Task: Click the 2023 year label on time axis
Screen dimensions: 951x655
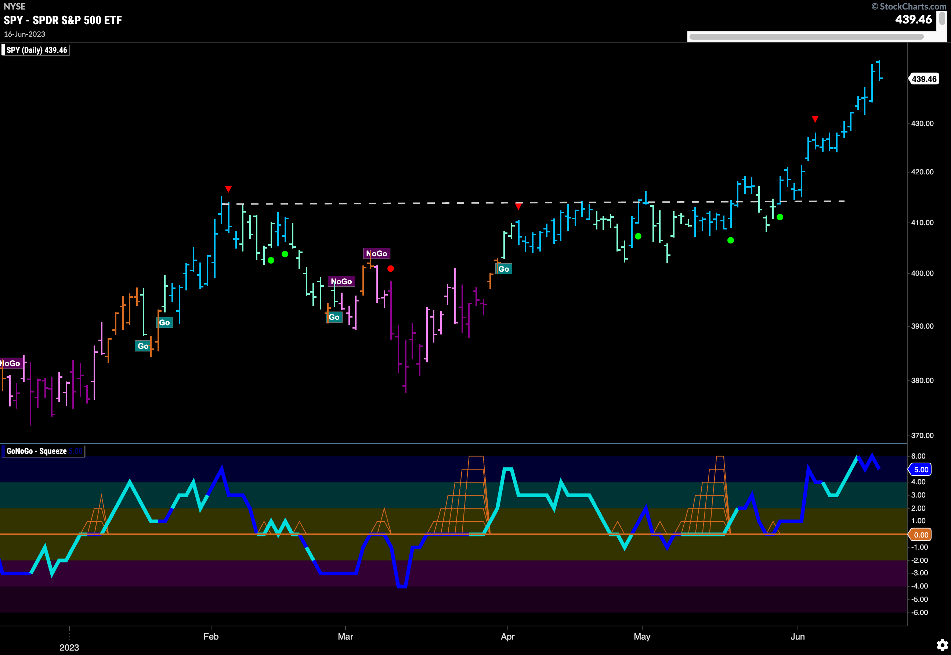Action: (69, 648)
